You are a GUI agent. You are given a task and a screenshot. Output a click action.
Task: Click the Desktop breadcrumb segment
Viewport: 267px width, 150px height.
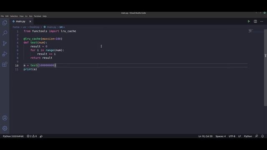click(34, 27)
